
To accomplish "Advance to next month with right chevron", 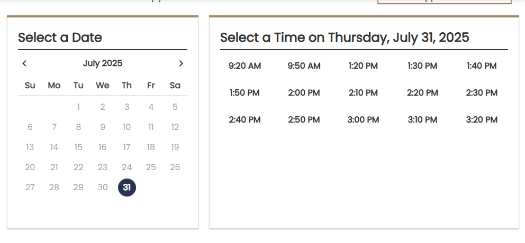I will pyautogui.click(x=181, y=63).
